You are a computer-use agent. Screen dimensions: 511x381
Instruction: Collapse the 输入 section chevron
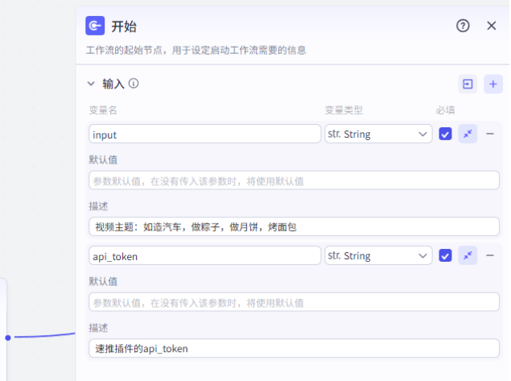pyautogui.click(x=91, y=84)
